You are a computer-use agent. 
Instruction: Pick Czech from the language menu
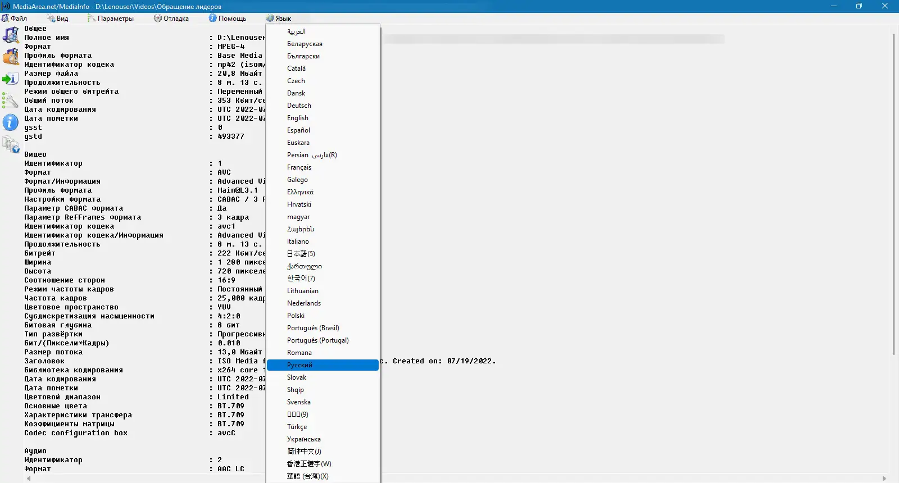click(323, 81)
